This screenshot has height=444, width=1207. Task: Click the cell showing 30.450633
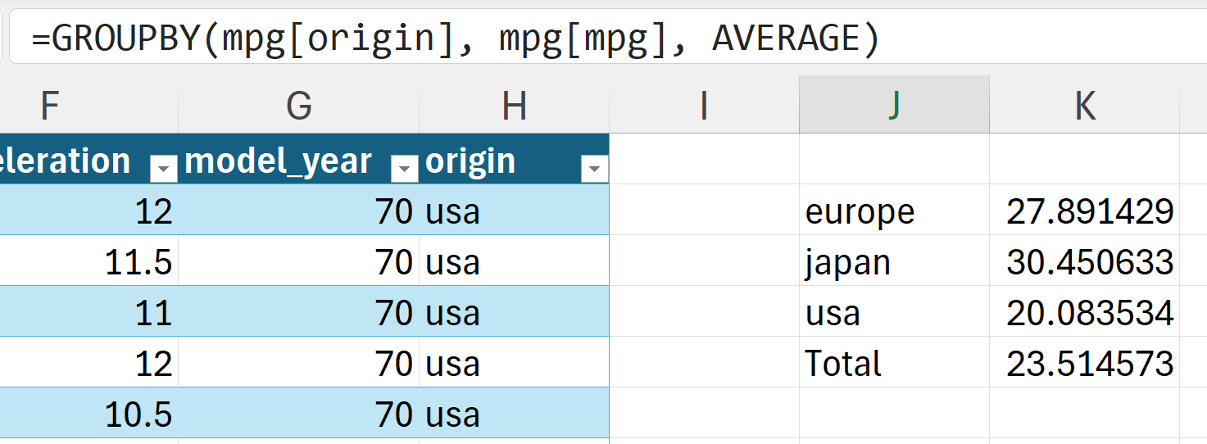point(1084,262)
